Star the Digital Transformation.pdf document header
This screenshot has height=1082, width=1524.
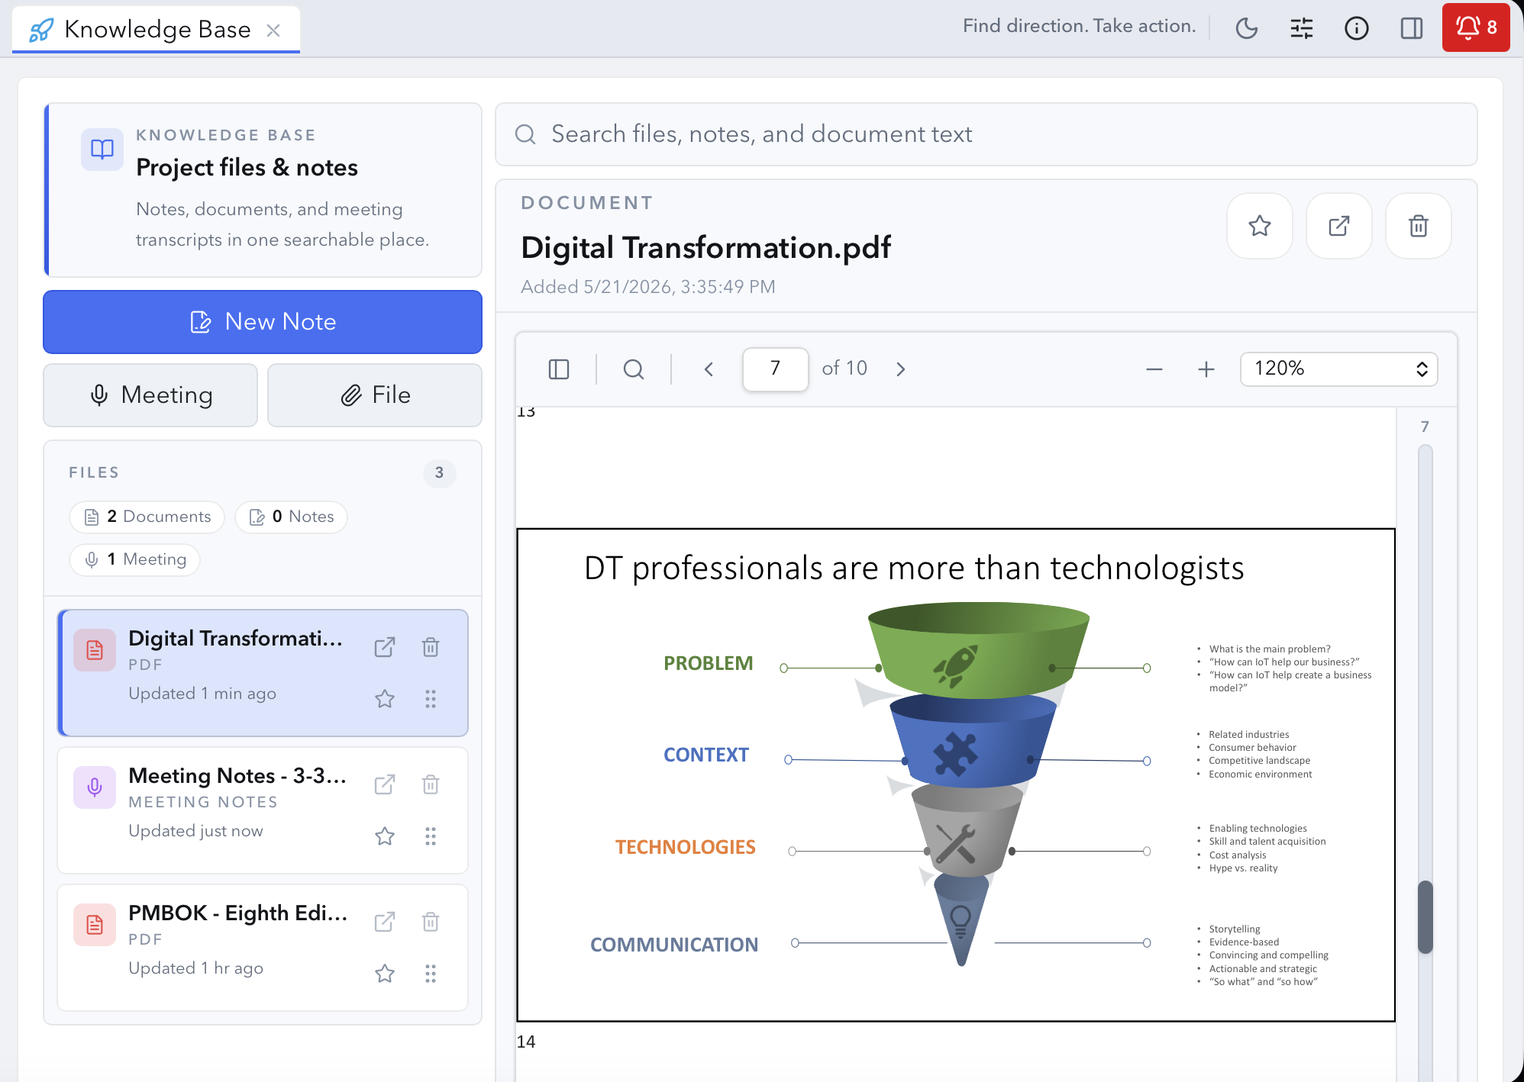pos(1260,226)
